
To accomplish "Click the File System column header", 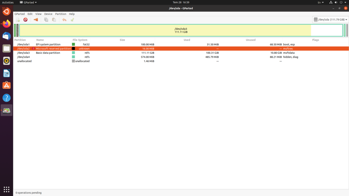I will (x=80, y=40).
